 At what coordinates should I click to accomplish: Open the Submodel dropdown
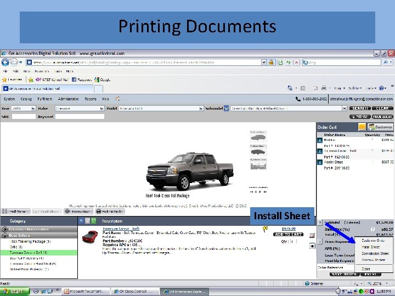289,109
